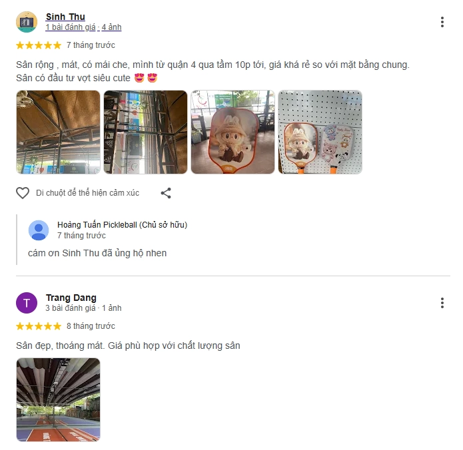Open the Sinh Thu reviewer name link
The height and width of the screenshot is (450, 463).
tap(65, 17)
